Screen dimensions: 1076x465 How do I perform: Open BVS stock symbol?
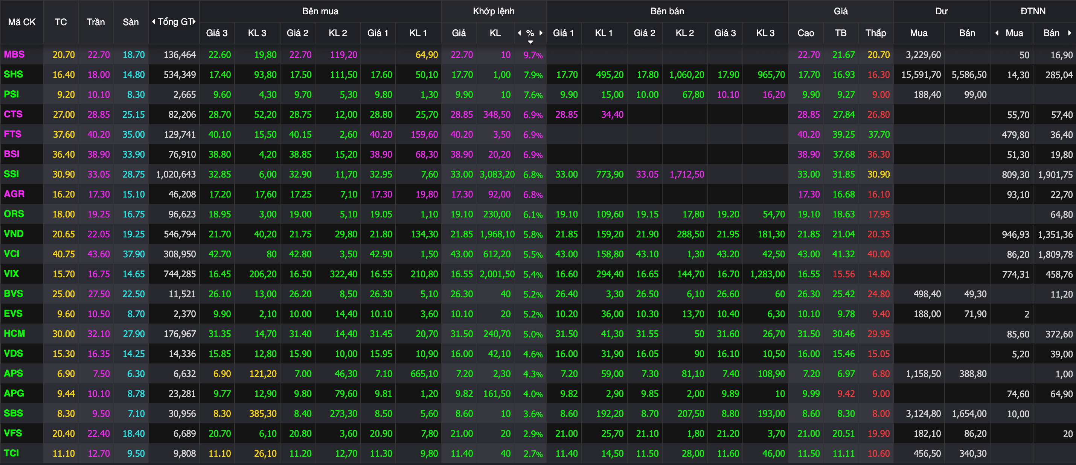(14, 293)
